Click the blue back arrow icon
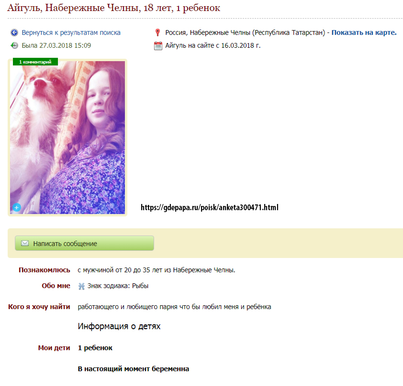 [14, 32]
